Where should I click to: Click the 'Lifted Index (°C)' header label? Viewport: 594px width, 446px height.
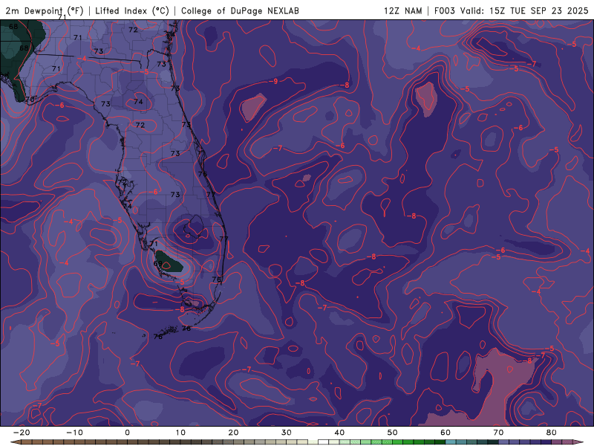click(132, 11)
